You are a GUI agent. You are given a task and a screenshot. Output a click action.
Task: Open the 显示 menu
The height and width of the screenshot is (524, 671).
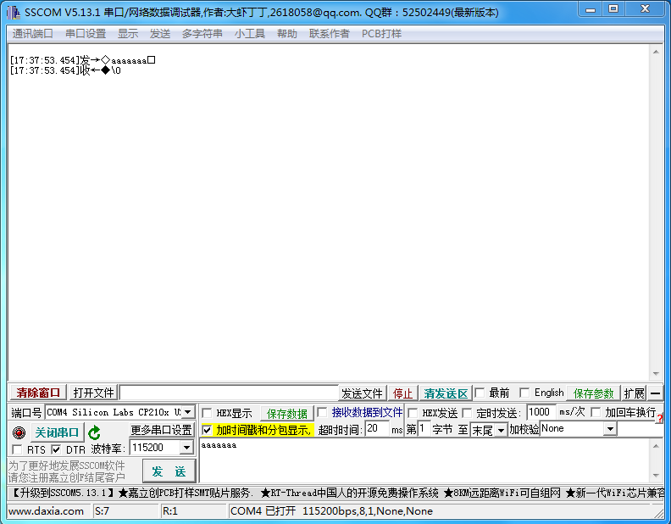128,34
